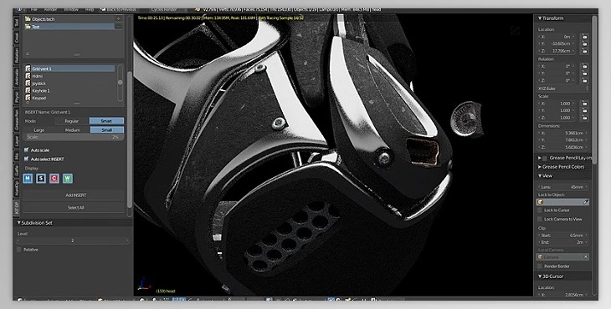Image resolution: width=611 pixels, height=309 pixels.
Task: Select the Grid vent 1 insert
Action: tap(70, 68)
